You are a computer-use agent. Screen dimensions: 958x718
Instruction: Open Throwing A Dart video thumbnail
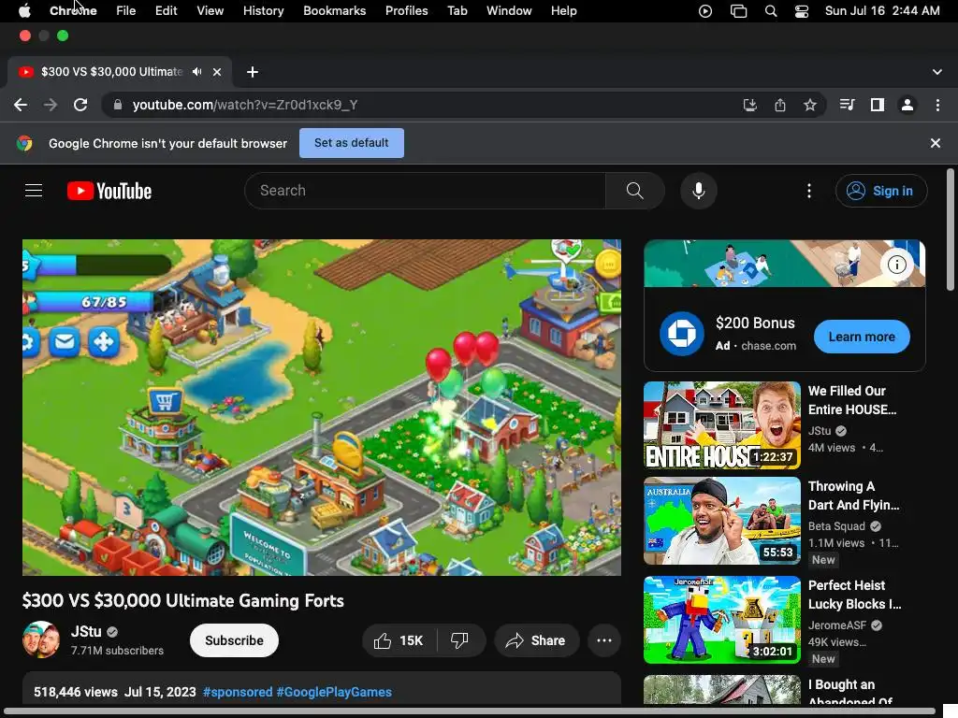[721, 521]
